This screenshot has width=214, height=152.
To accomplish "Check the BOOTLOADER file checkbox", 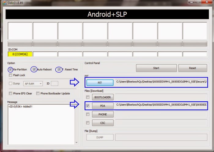I will (88, 97).
